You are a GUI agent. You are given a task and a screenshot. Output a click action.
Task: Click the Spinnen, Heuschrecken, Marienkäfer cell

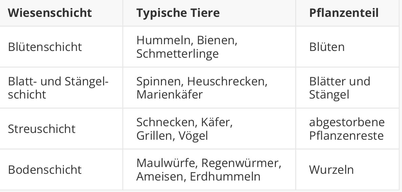209,87
